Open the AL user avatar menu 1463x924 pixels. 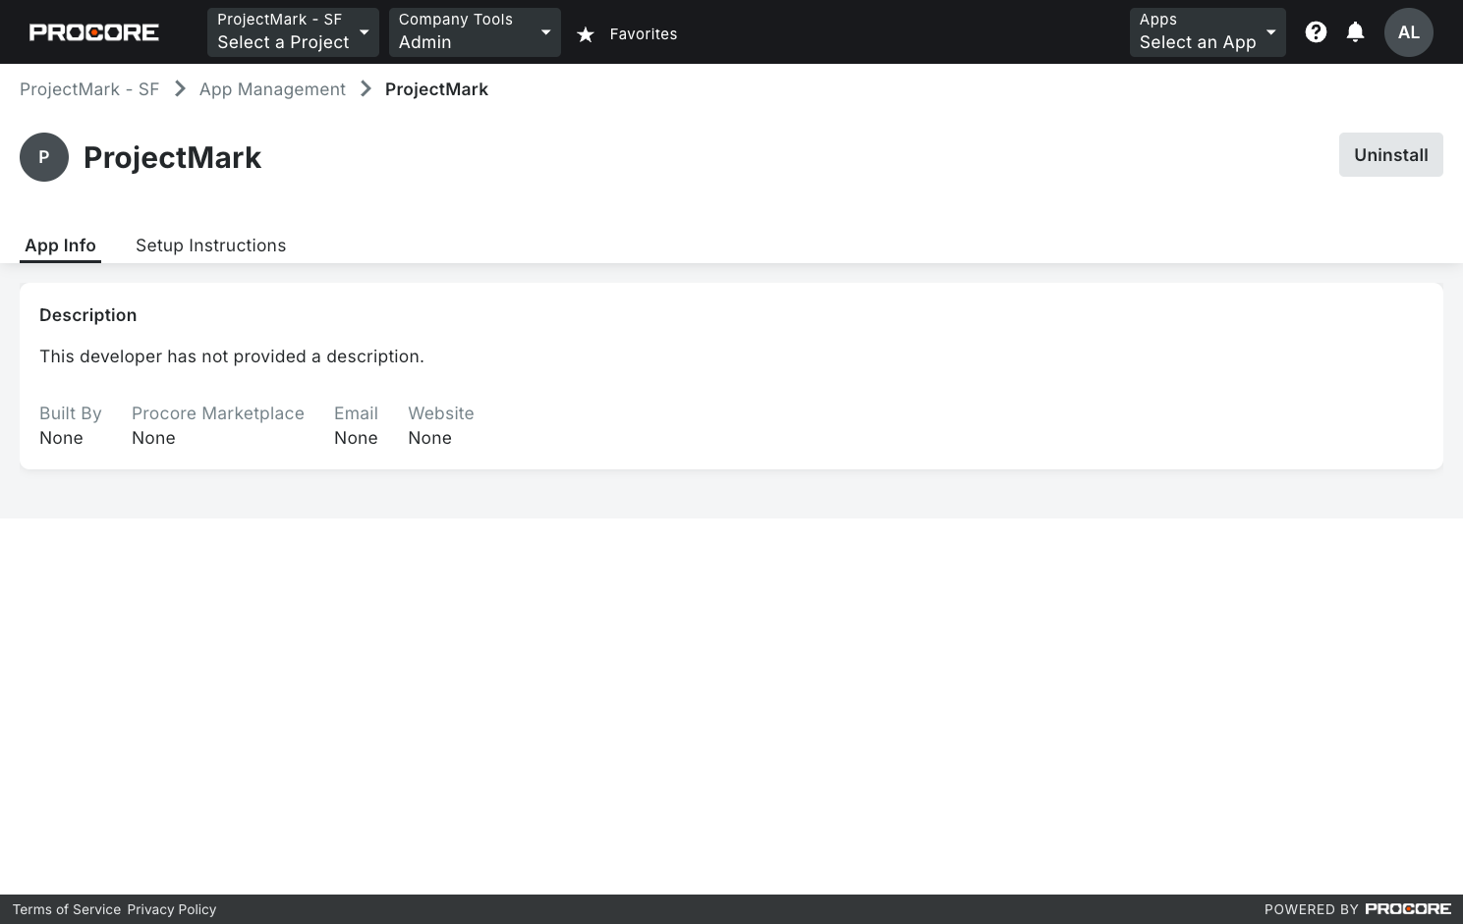pos(1408,32)
